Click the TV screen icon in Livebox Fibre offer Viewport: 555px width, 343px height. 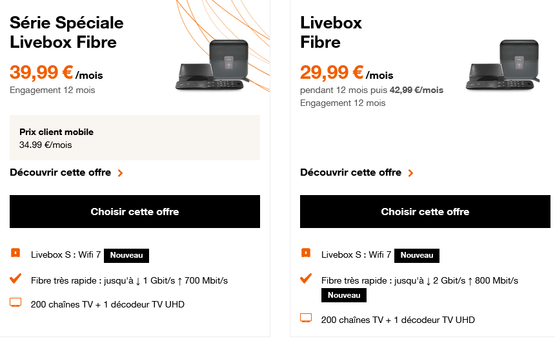point(307,318)
